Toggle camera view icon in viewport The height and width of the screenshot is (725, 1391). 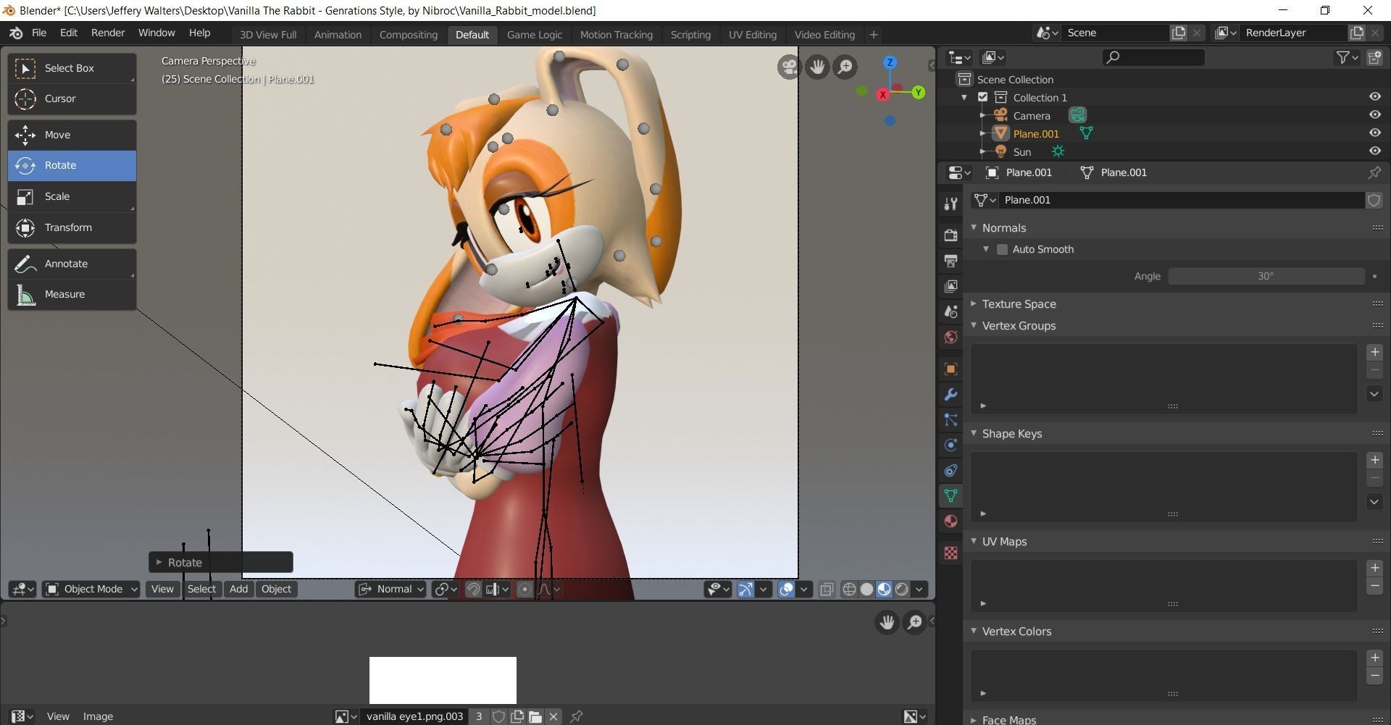tap(788, 67)
